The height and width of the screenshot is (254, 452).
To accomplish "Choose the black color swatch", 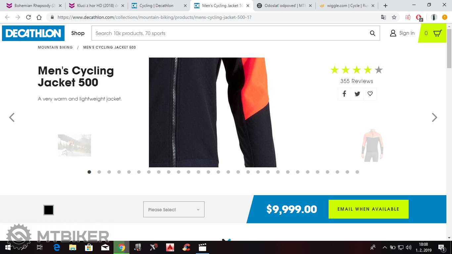I will (x=49, y=210).
